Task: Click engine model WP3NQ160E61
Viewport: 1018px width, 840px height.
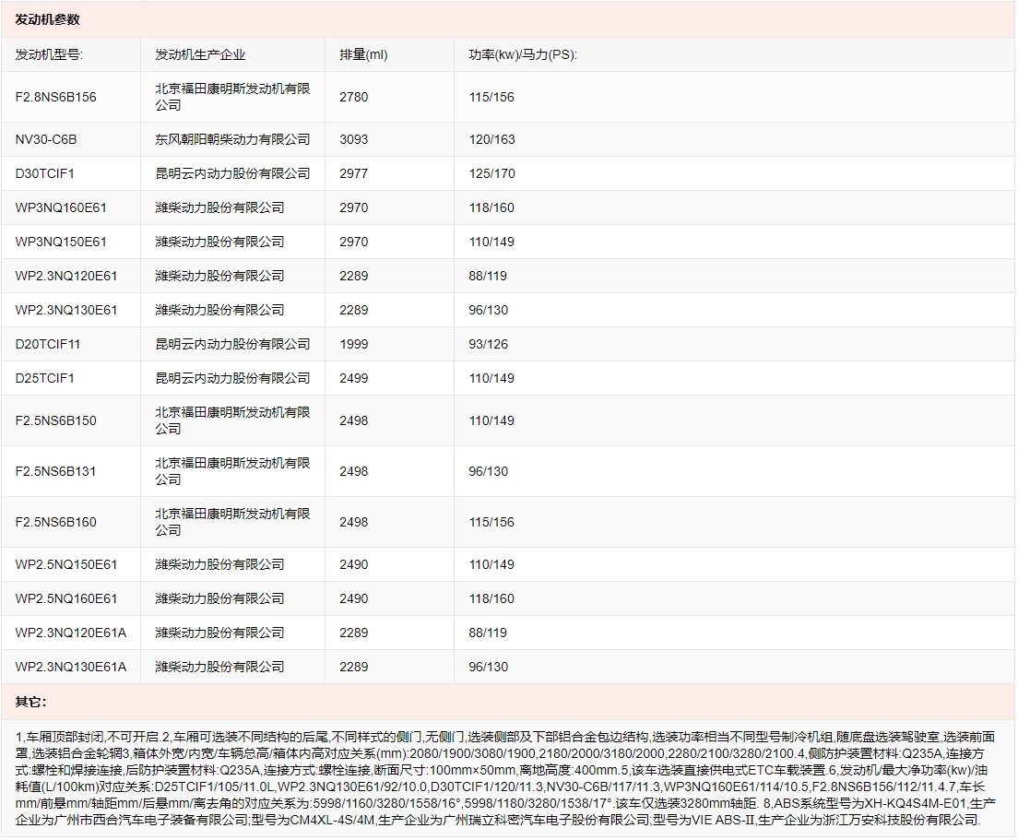Action: pos(61,207)
